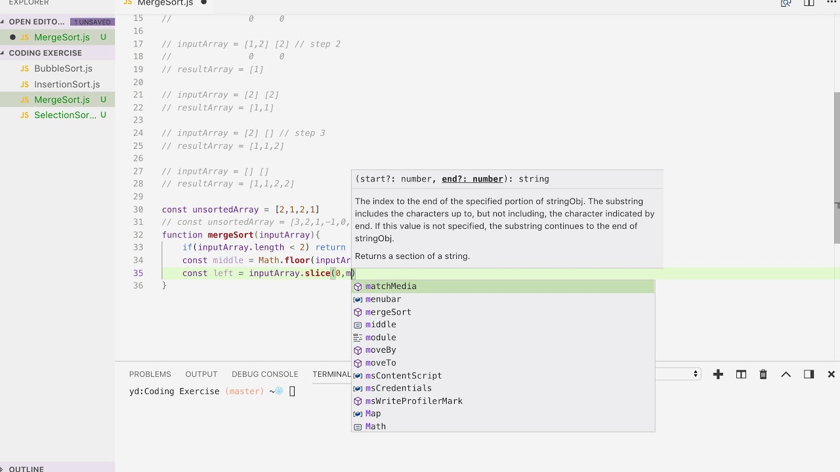Open the find-in-files search icon
Image resolution: width=840 pixels, height=472 pixels.
click(x=786, y=3)
